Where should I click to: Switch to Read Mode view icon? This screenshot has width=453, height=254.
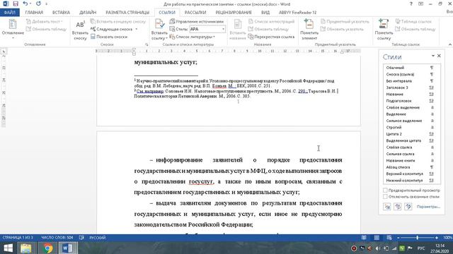[x=364, y=238]
